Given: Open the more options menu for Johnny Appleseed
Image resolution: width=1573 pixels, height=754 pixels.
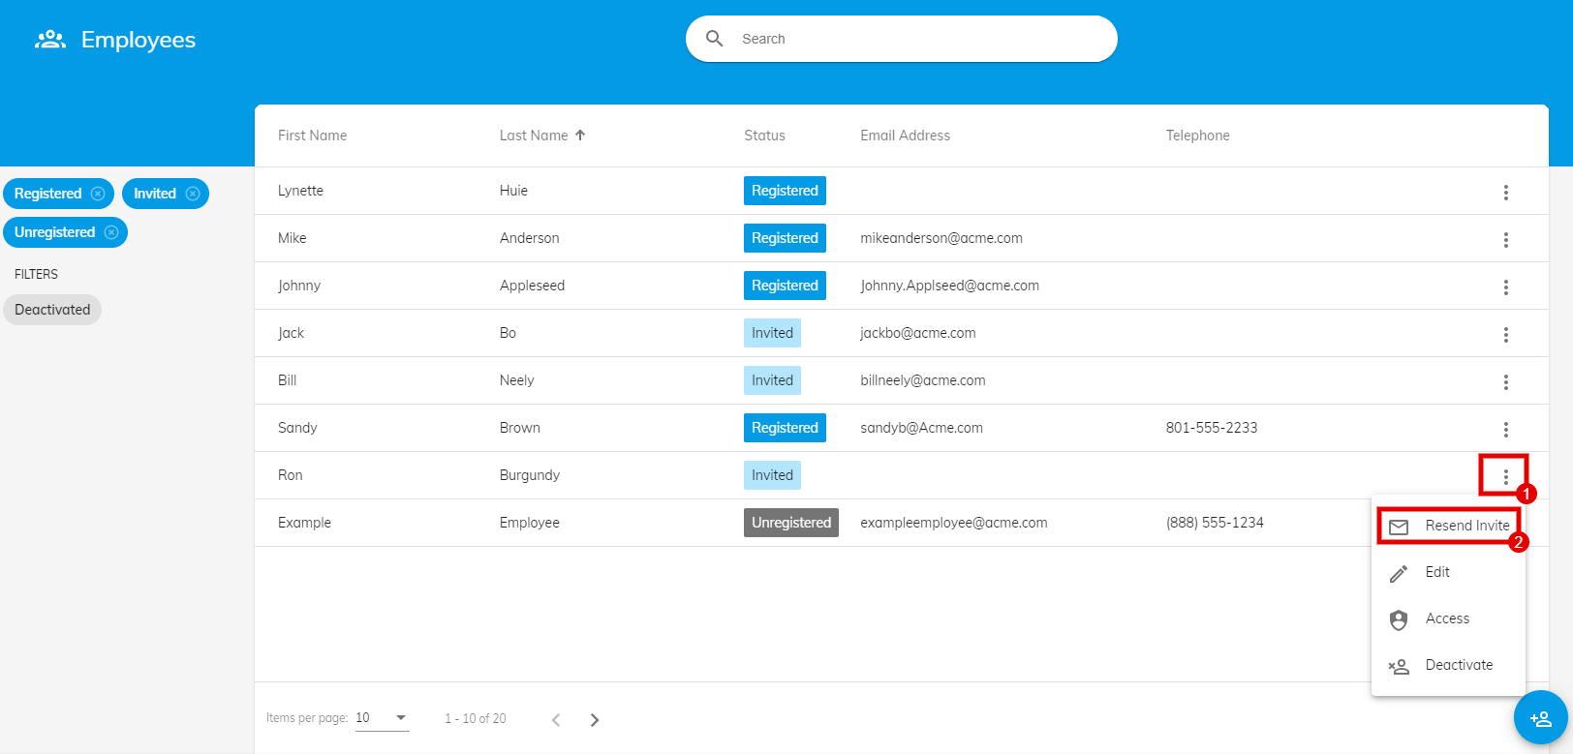Looking at the screenshot, I should [1505, 287].
